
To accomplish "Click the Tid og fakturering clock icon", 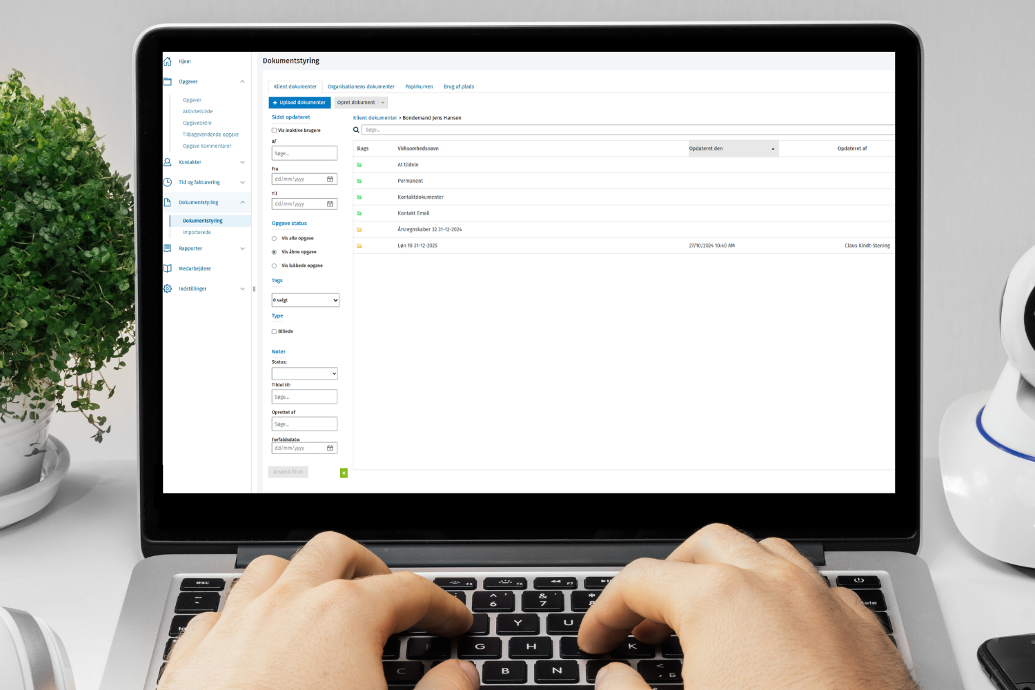I will [167, 182].
